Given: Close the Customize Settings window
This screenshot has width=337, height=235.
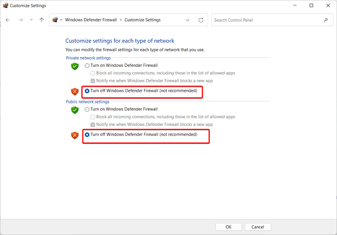Looking at the screenshot, I should (328, 5).
